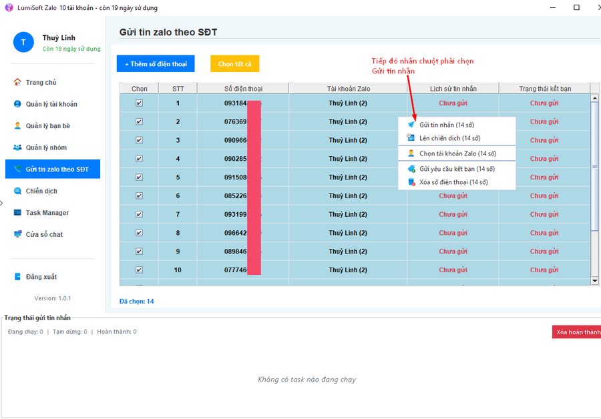601x419 pixels.
Task: Click the red Xóa hoàn thành button
Action: tap(576, 332)
